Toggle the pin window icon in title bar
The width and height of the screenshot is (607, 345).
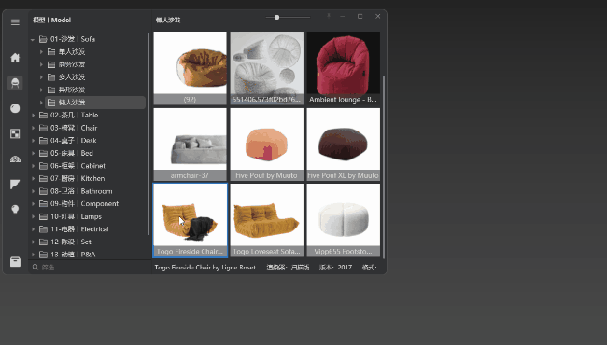(329, 16)
